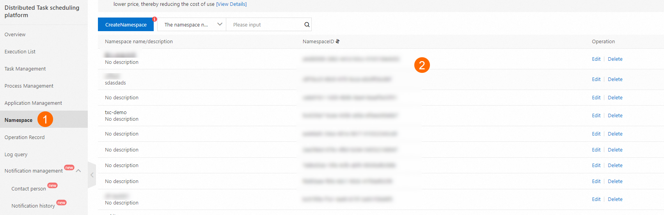
Task: Open the Execution List menu item
Action: [20, 51]
